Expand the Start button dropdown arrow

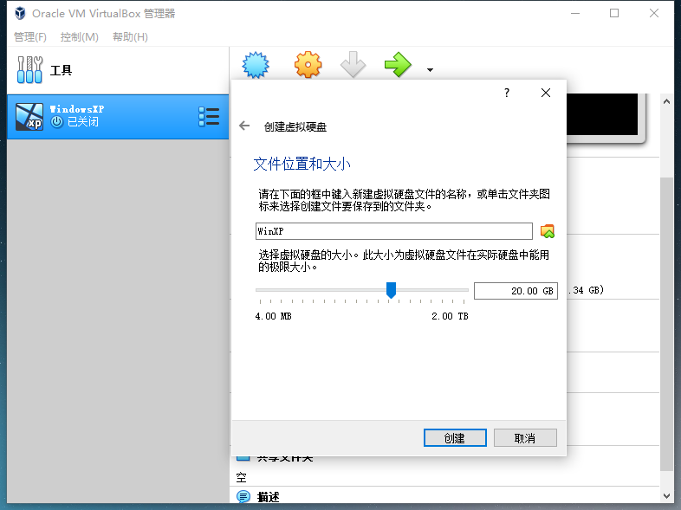(430, 70)
